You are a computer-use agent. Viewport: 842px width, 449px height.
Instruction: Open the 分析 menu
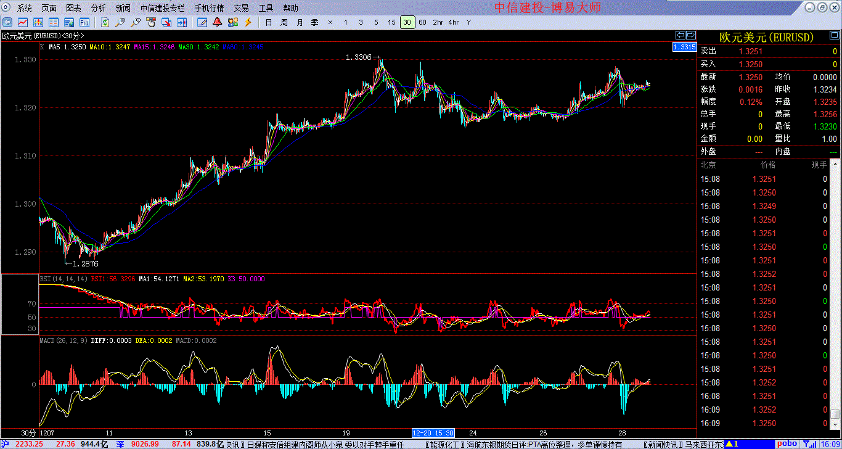(98, 8)
